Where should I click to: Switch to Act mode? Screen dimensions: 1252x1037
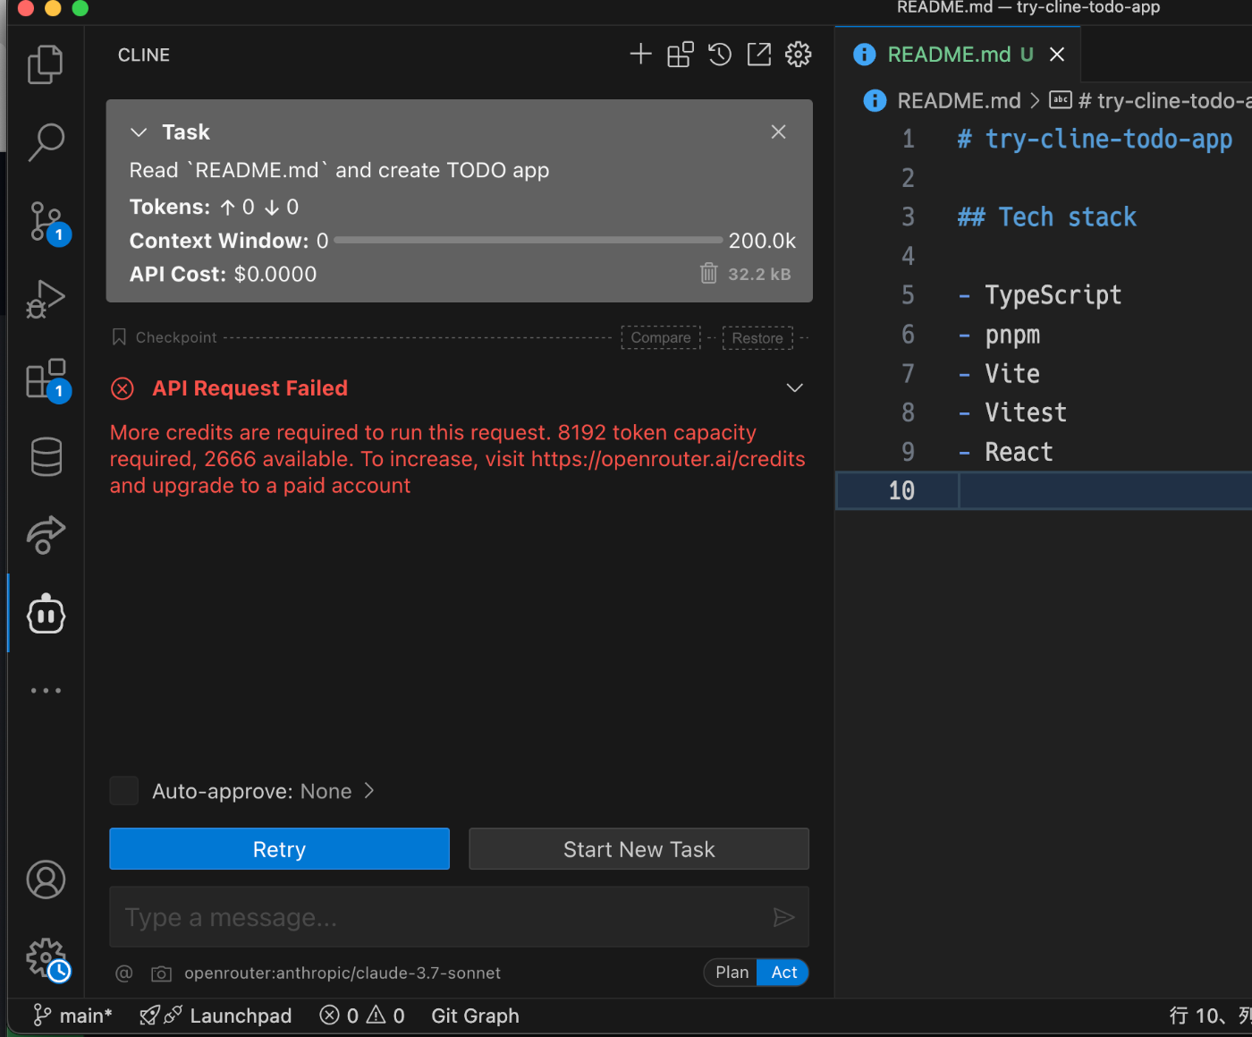[x=783, y=973]
